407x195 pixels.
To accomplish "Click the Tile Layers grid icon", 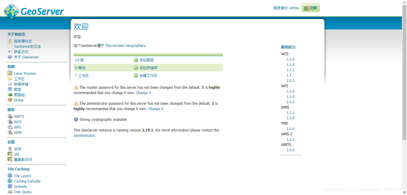I will (10, 176).
